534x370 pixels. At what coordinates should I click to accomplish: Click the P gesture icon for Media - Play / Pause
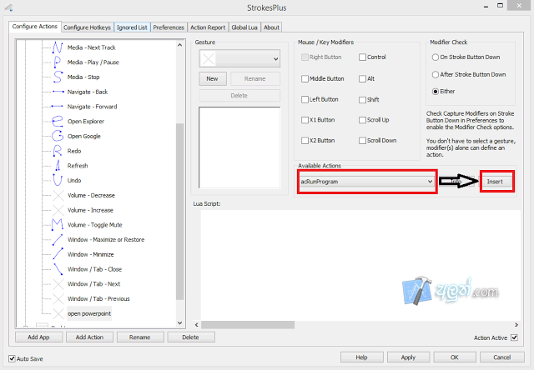coord(58,62)
